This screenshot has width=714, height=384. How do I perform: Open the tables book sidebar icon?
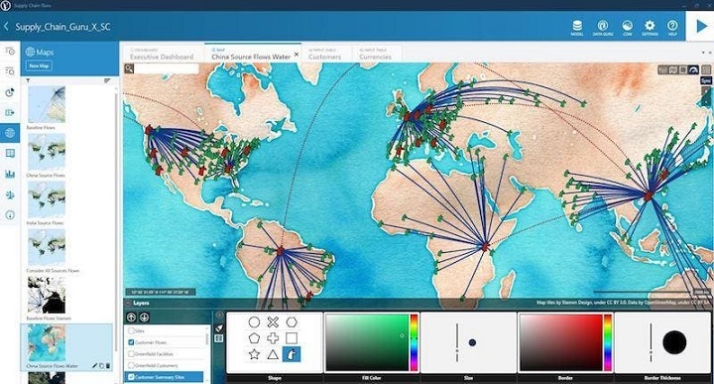(10, 154)
